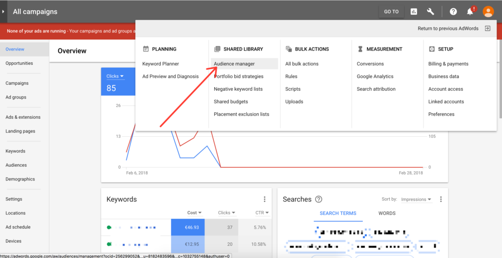502x258 pixels.
Task: Select the SEARCH TERMS tab
Action: pyautogui.click(x=338, y=213)
